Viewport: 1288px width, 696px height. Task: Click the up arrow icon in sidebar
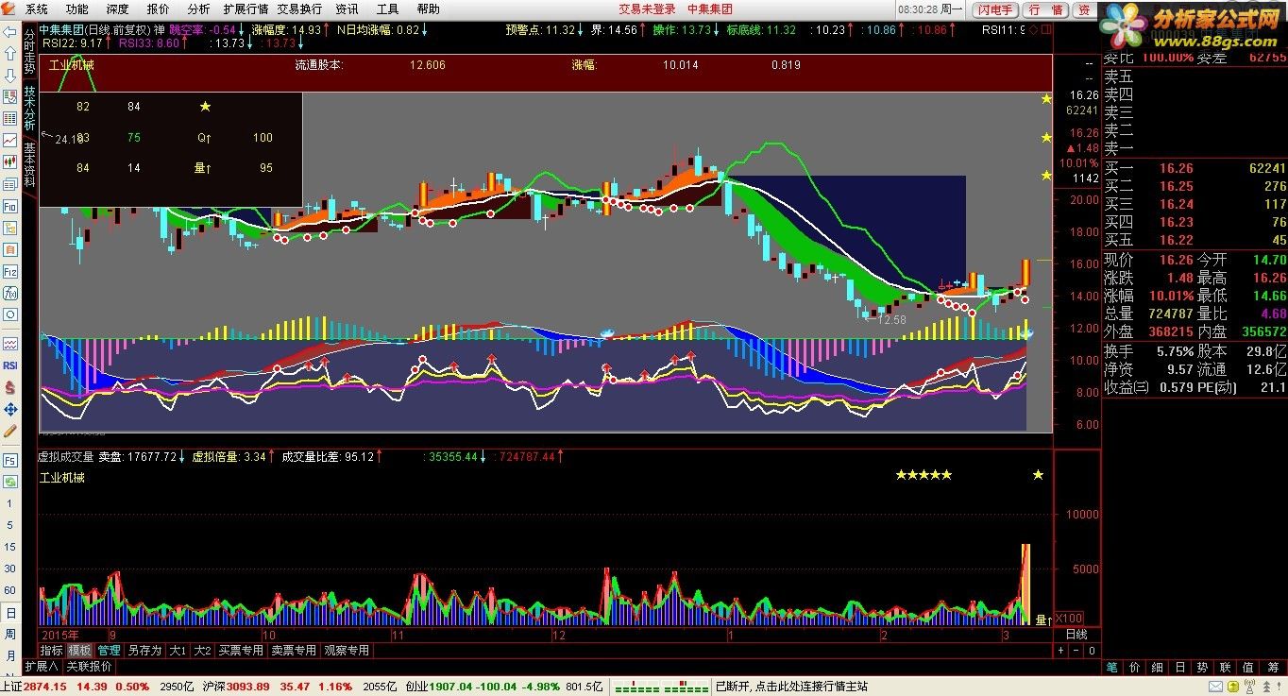(9, 53)
